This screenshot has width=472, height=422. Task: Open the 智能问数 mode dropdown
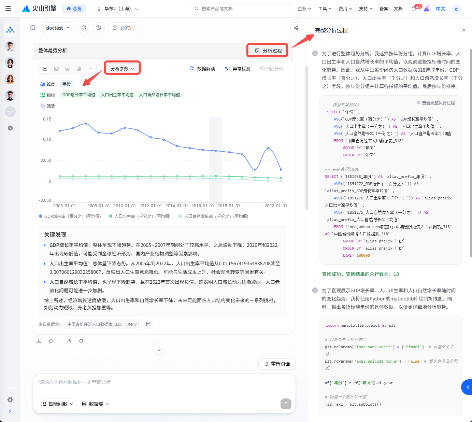(57, 404)
